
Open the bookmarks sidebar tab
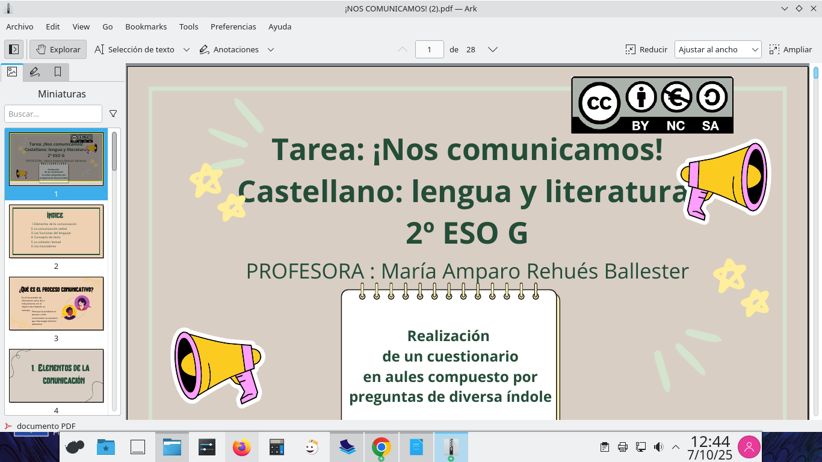58,72
